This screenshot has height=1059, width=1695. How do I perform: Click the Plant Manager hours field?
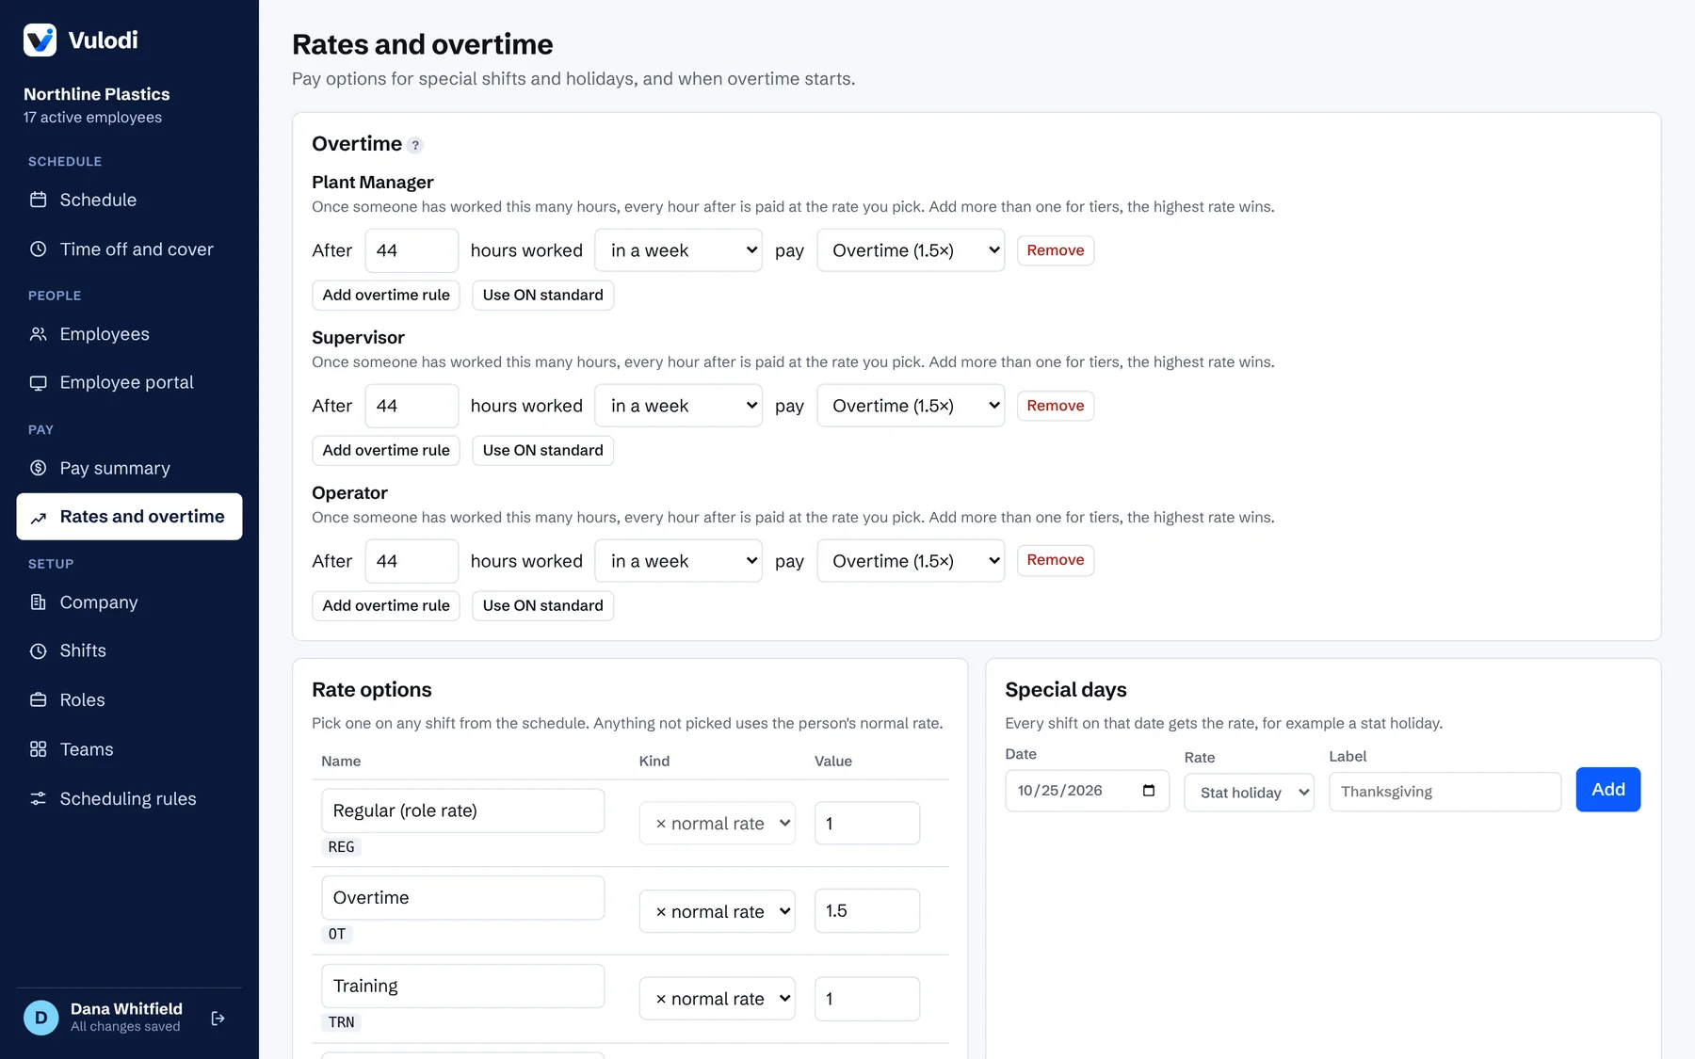(x=412, y=250)
